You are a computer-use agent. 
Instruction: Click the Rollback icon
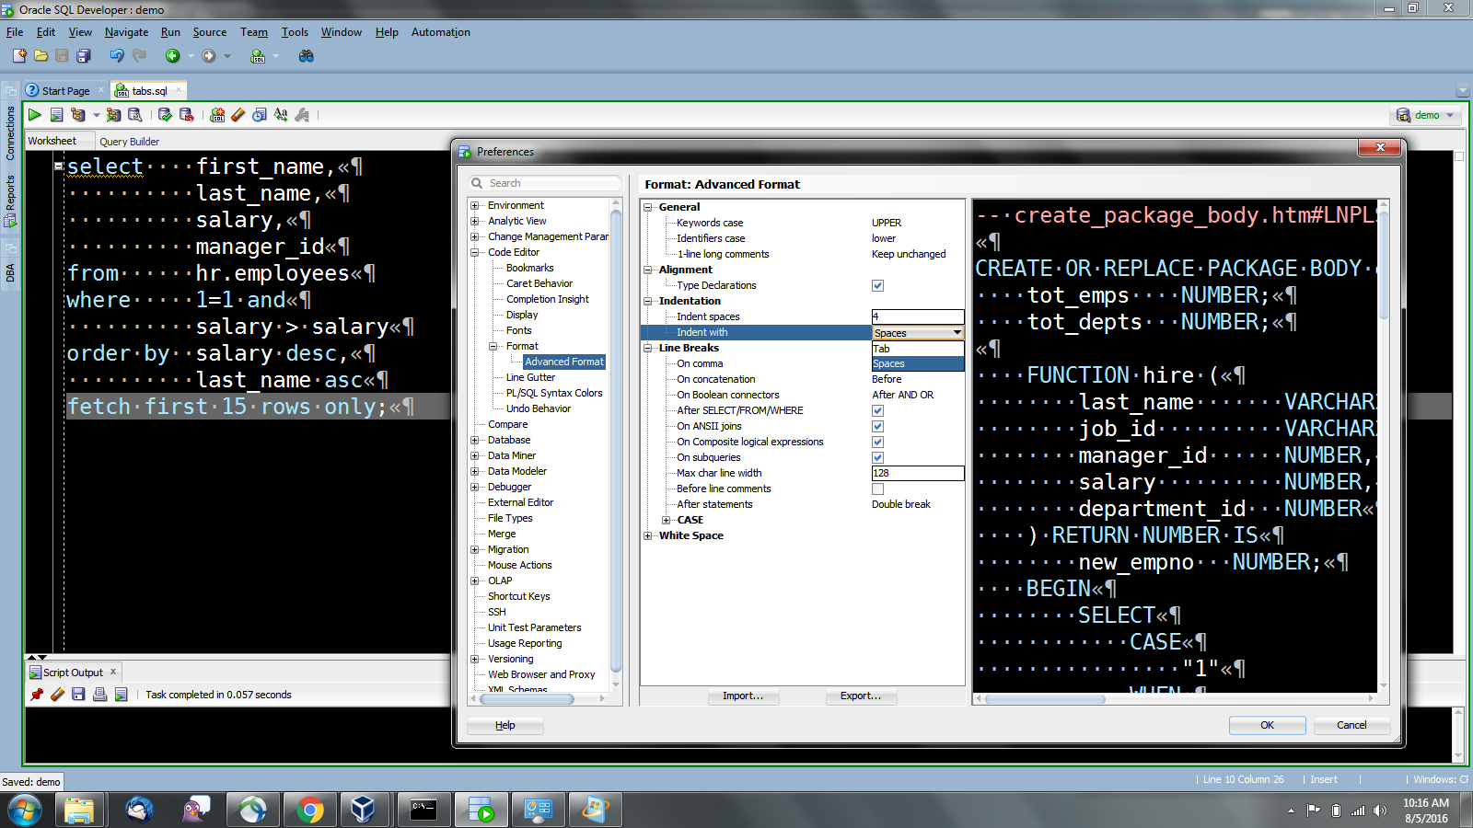tap(187, 115)
